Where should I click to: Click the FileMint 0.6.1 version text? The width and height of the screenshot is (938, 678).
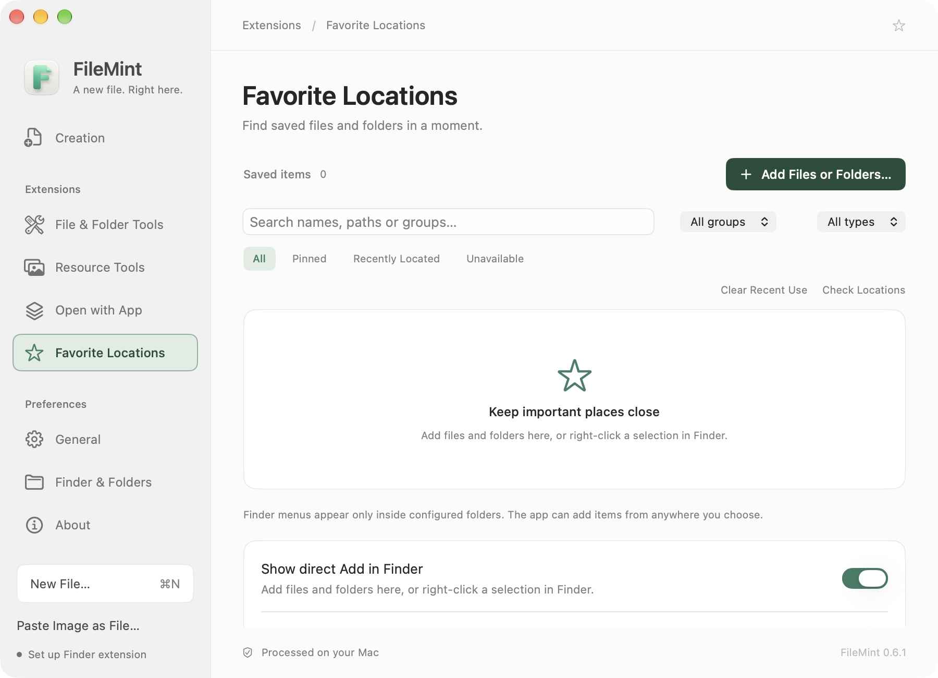873,652
